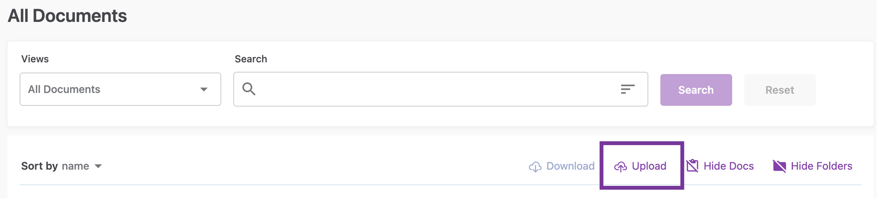The image size is (879, 201).
Task: Click the Download cloud icon
Action: click(535, 167)
